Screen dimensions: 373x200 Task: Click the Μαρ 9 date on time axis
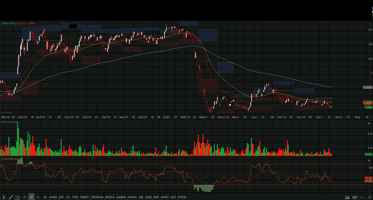coord(203,117)
